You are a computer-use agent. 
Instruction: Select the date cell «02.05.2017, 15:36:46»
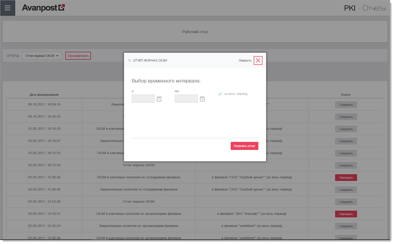point(44,189)
